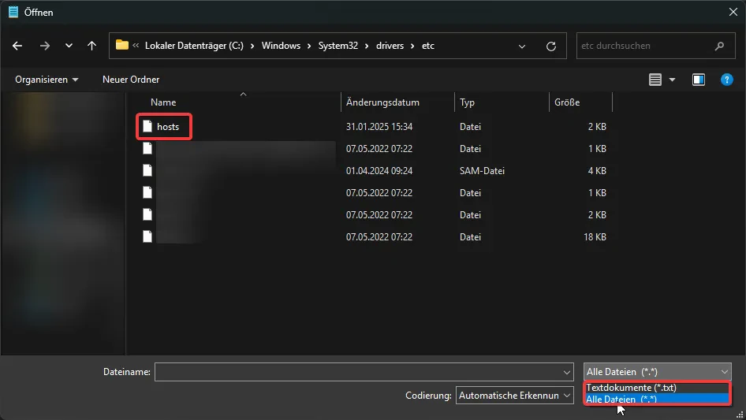Click the folder icon in address bar

coord(122,45)
